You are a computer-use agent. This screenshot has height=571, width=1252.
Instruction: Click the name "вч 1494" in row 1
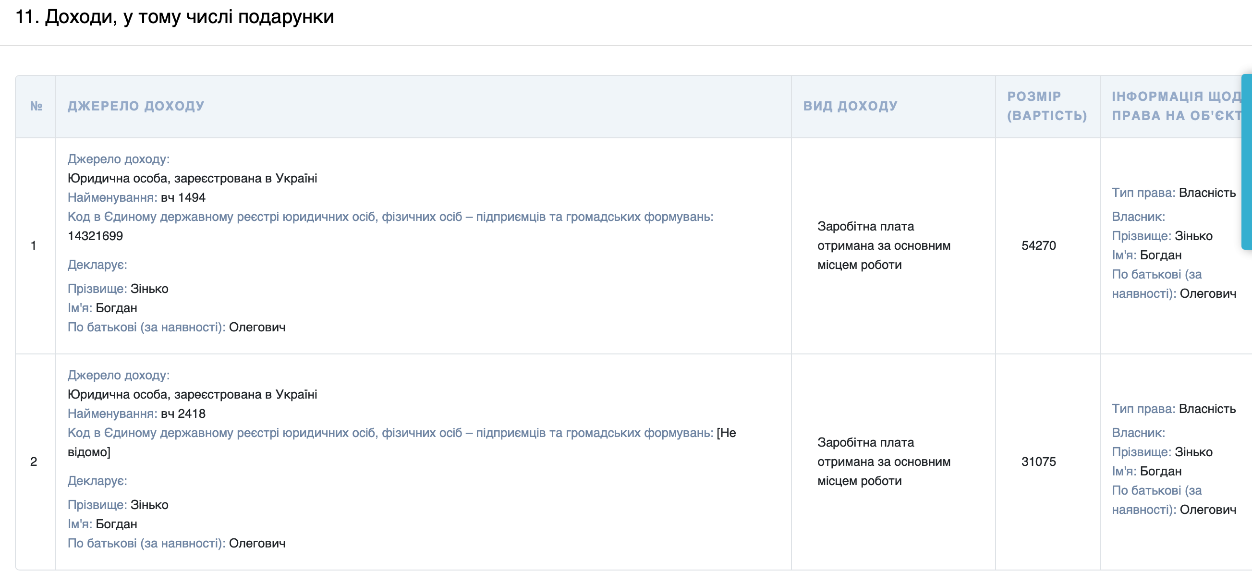pos(183,198)
